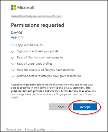The image size is (108, 132).
Task: Click 'Read all users' basic profiles' permission text
Action: tap(35, 63)
